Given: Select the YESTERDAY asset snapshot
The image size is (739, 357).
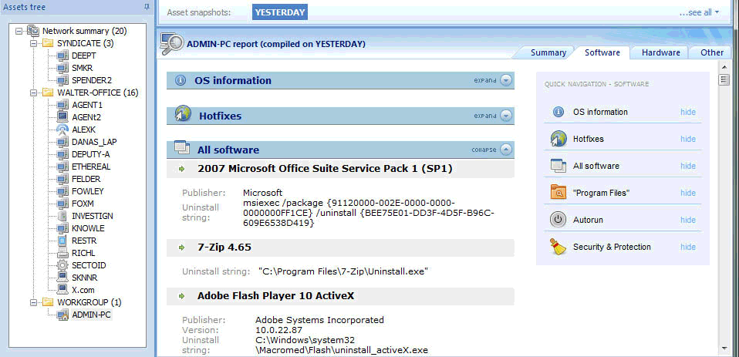Looking at the screenshot, I should point(280,12).
